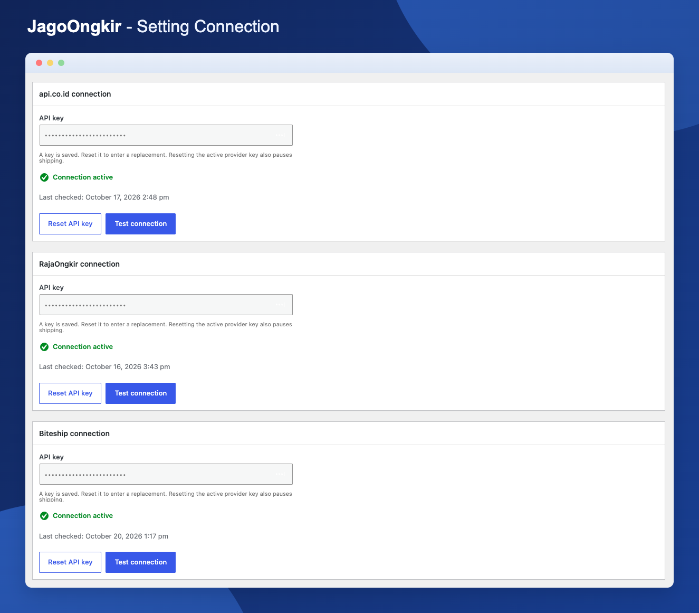Maximize the window with the green dot
The image size is (699, 613).
pos(61,63)
